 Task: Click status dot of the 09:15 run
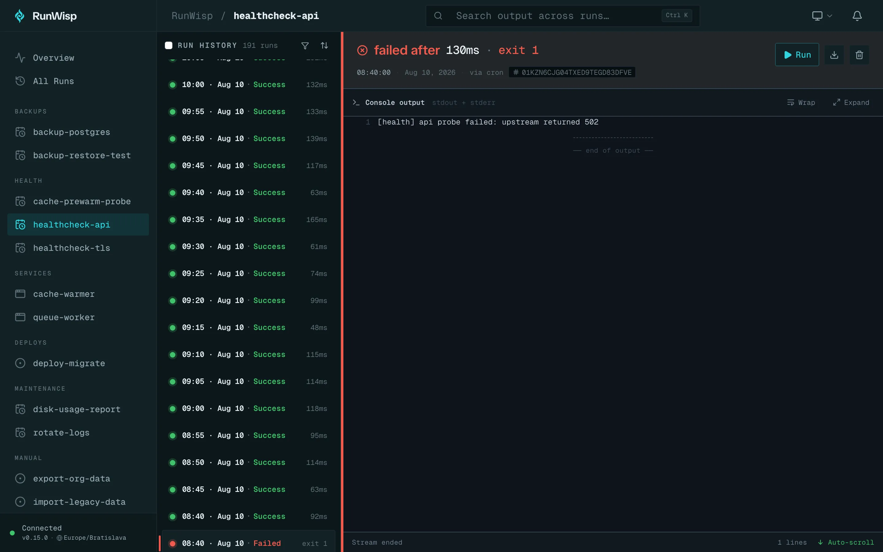(x=173, y=328)
